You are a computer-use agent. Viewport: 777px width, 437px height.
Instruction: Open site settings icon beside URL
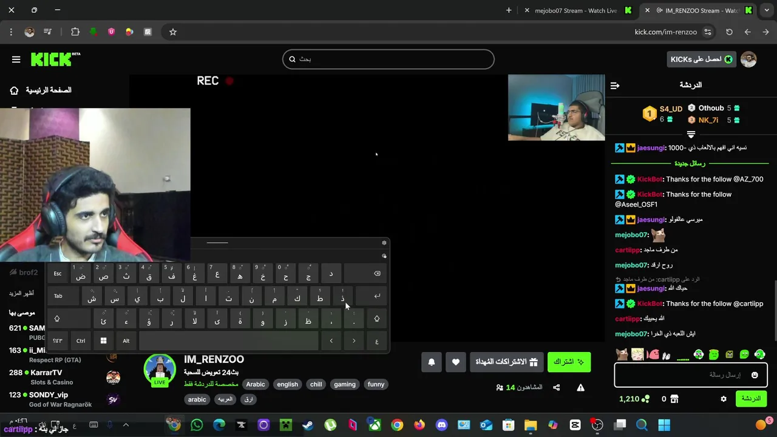[708, 32]
